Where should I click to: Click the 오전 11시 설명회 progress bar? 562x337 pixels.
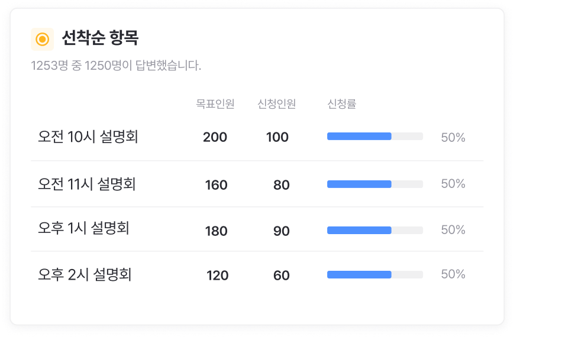(x=375, y=184)
